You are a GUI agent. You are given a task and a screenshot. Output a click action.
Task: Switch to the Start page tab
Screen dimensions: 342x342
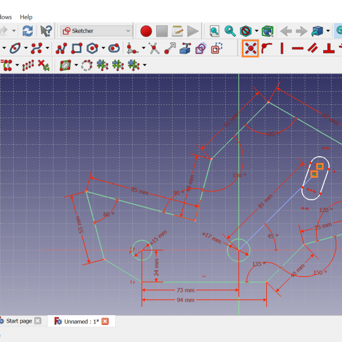tap(19, 321)
